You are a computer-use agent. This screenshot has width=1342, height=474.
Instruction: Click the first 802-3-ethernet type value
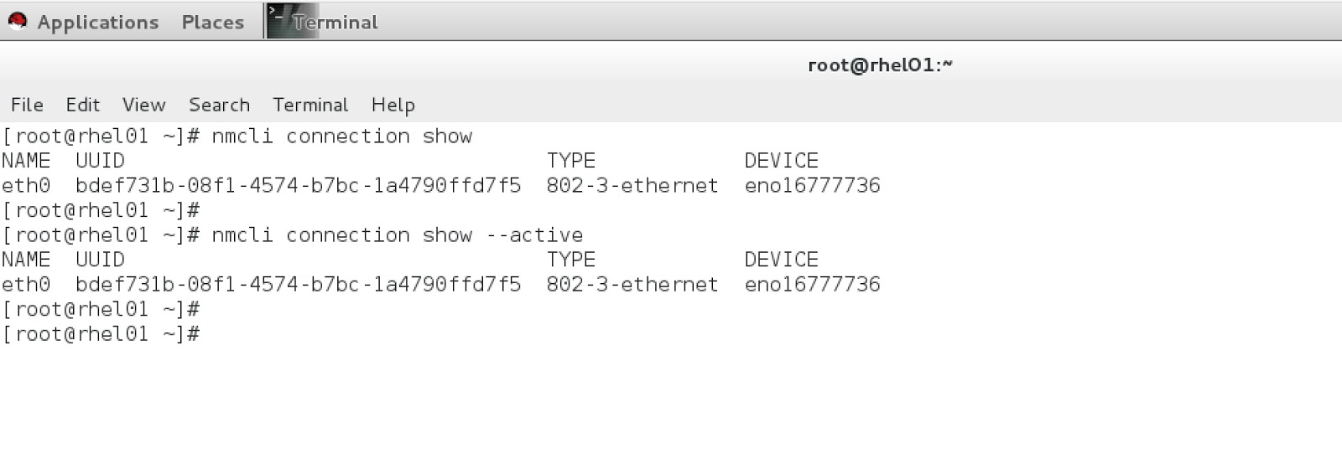pos(632,185)
